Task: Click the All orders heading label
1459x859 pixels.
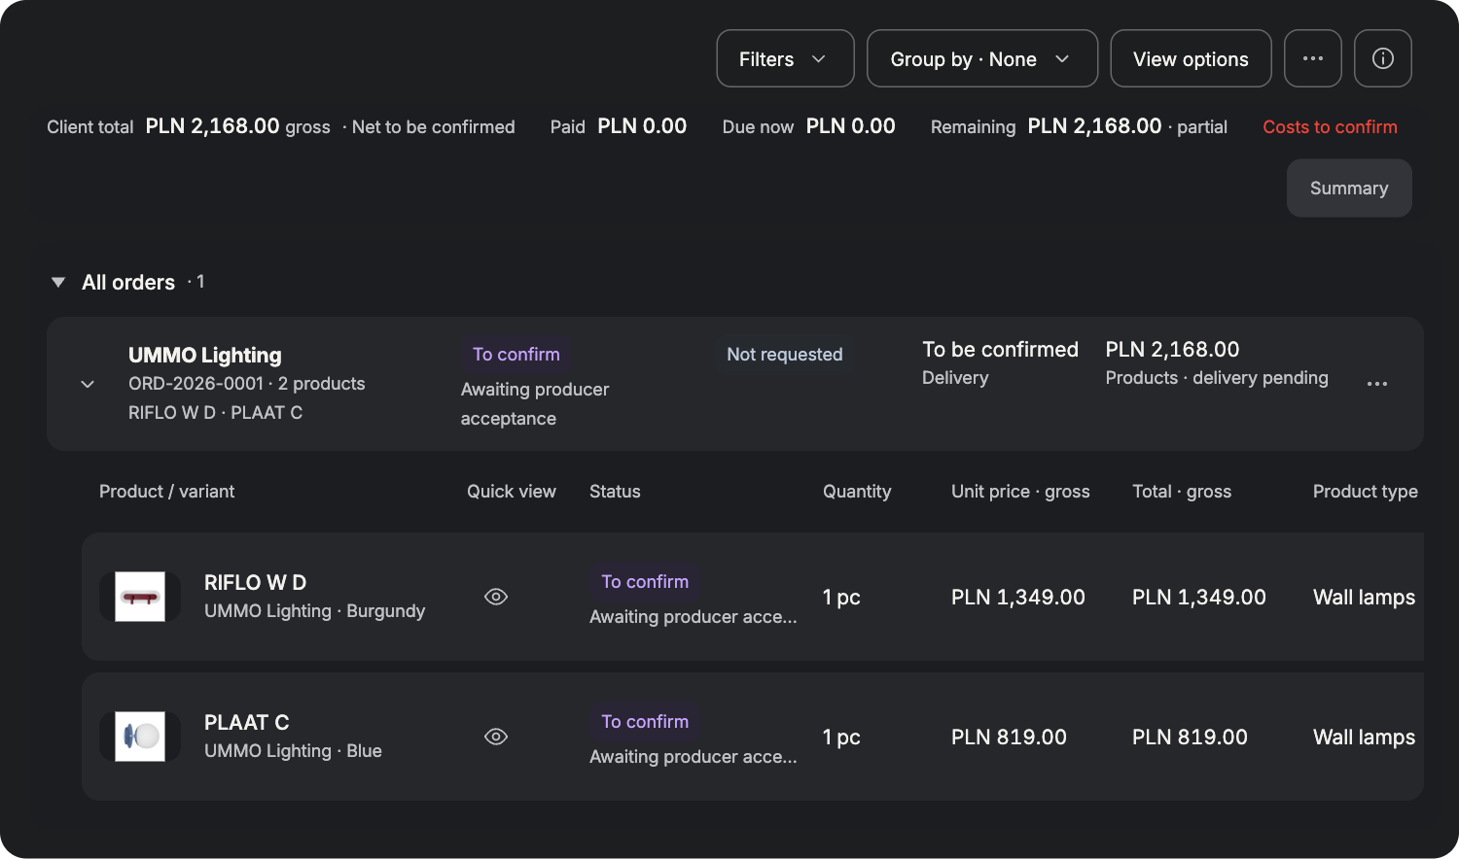Action: click(x=128, y=283)
